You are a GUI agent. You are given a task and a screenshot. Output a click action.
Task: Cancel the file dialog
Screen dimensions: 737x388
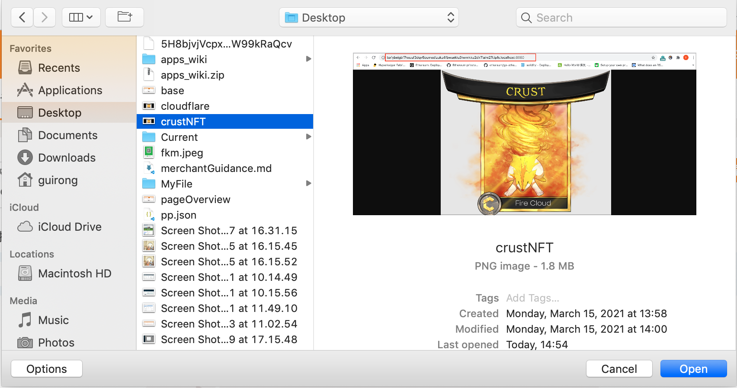click(x=619, y=369)
